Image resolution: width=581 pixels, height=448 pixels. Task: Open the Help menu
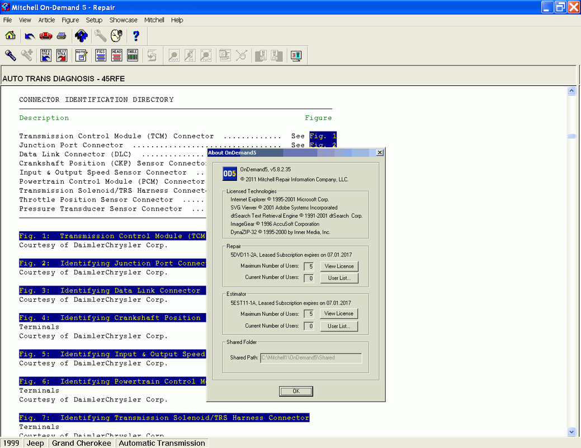(x=177, y=20)
